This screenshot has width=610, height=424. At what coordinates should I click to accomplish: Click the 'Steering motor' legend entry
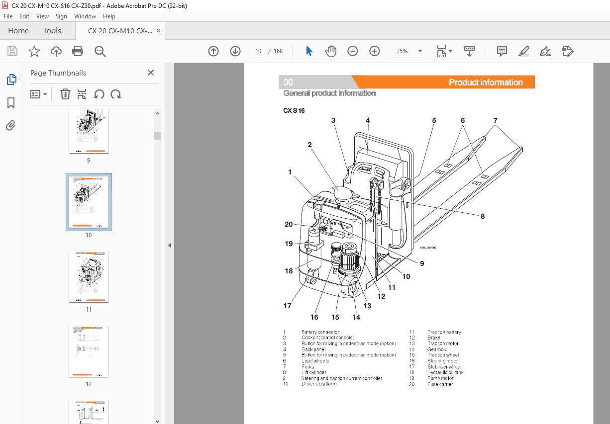(443, 361)
